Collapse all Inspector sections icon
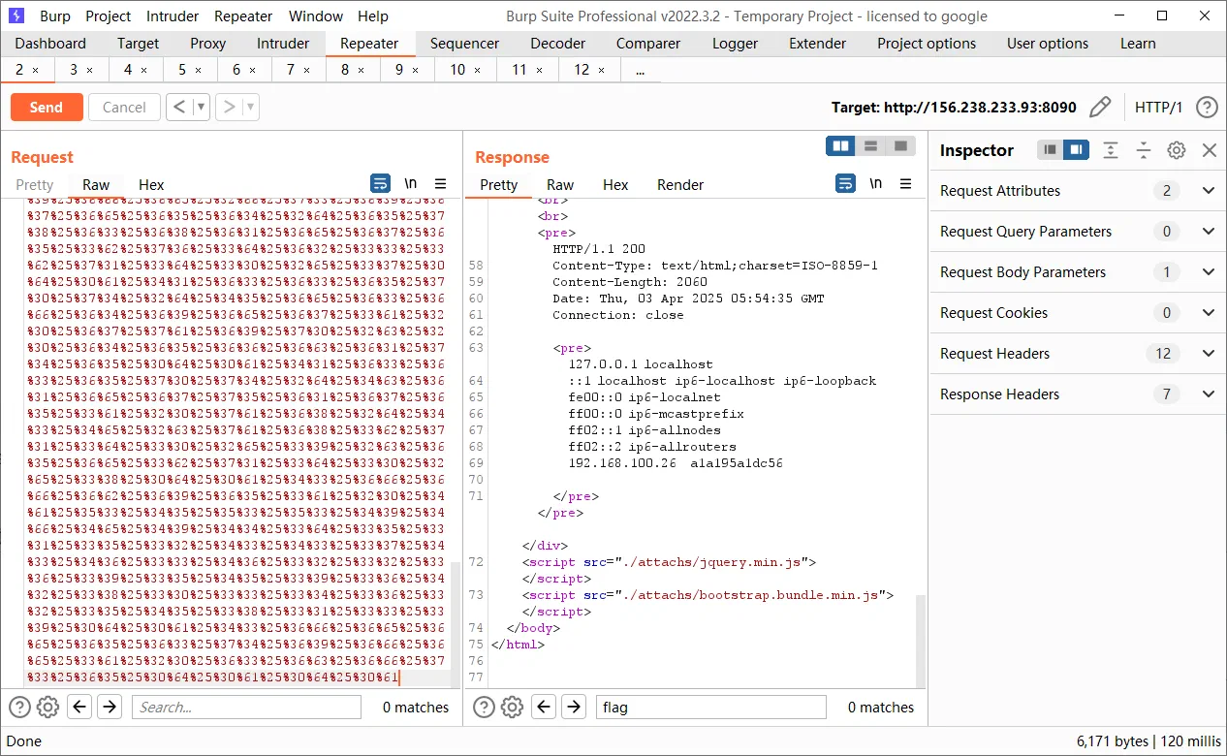Viewport: 1227px width, 756px height. [1144, 150]
